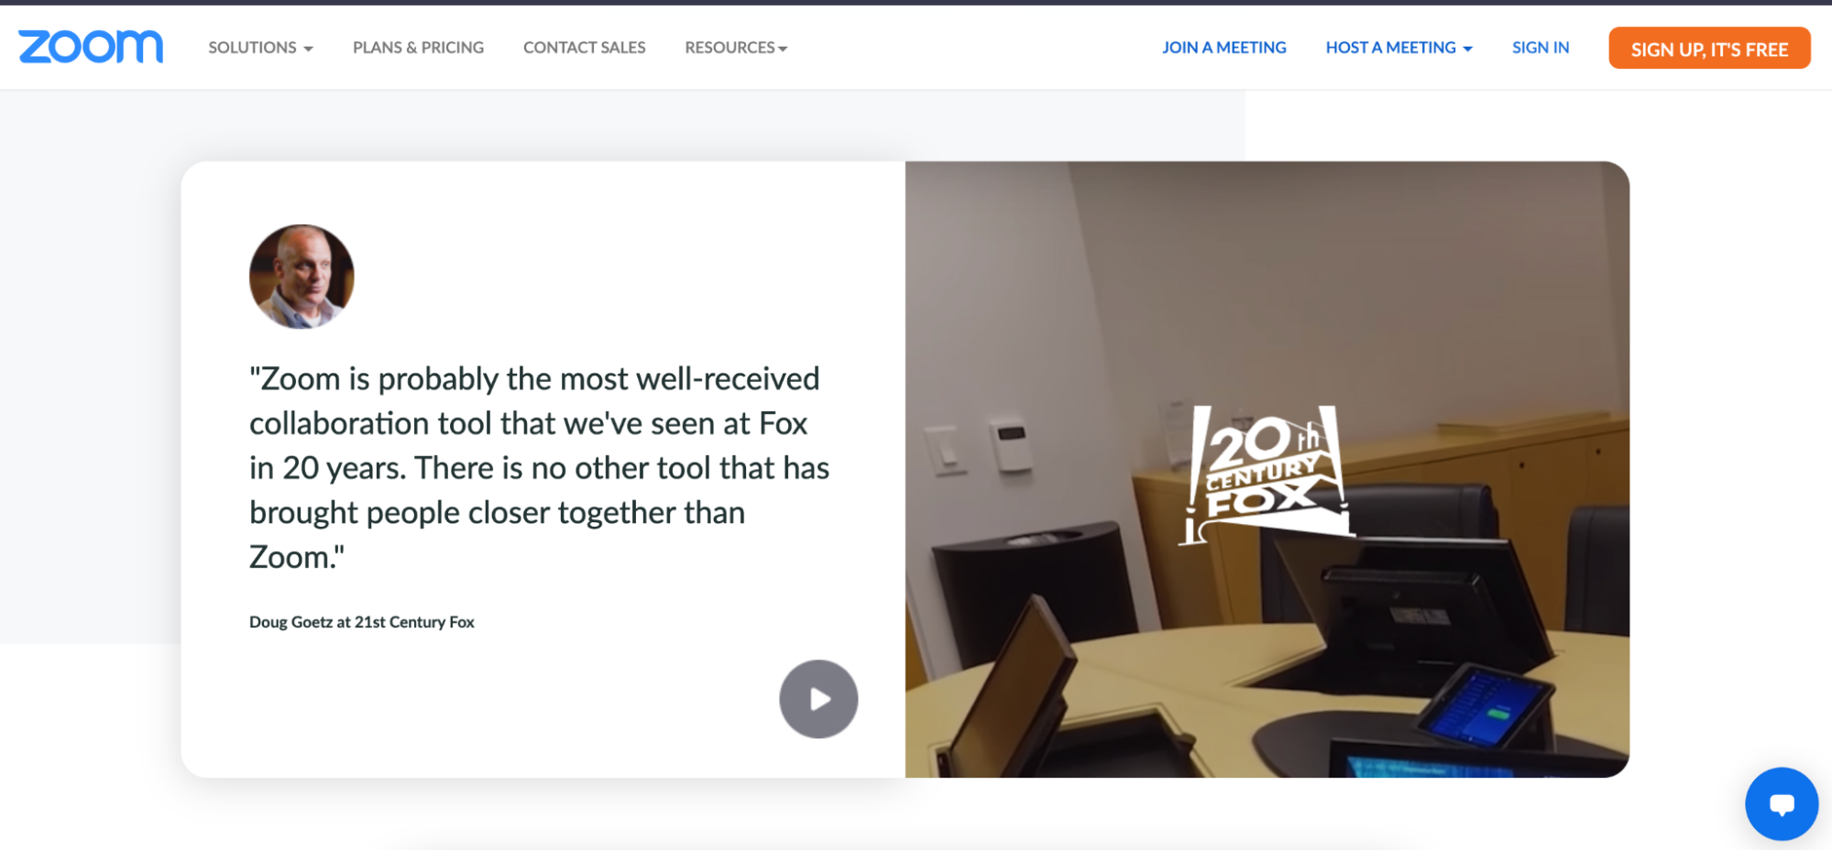The image size is (1832, 851).
Task: Click Join a Meeting link
Action: [x=1223, y=48]
